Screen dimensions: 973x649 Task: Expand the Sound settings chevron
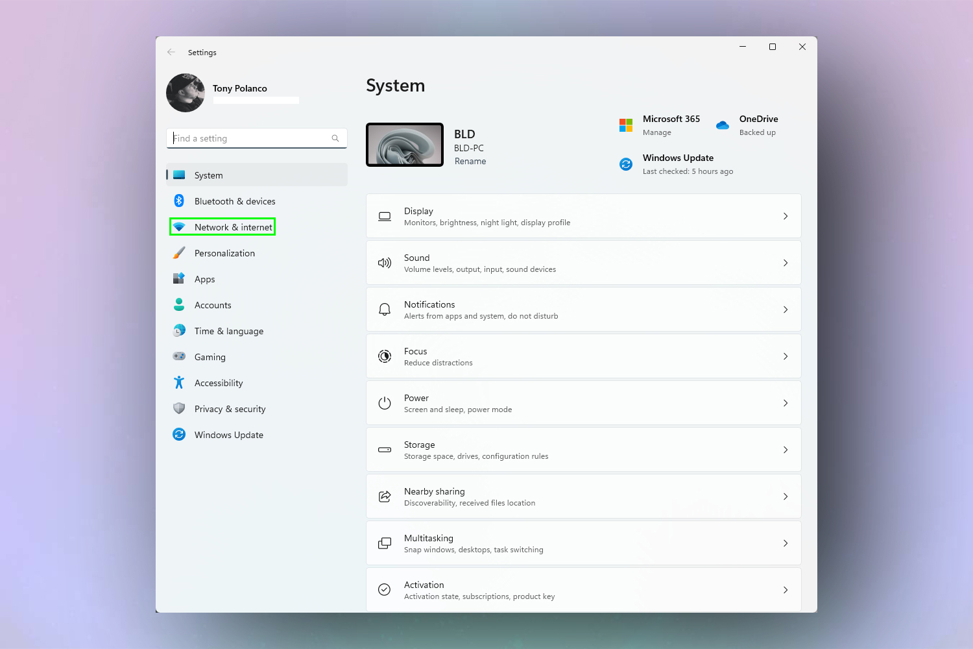(785, 263)
